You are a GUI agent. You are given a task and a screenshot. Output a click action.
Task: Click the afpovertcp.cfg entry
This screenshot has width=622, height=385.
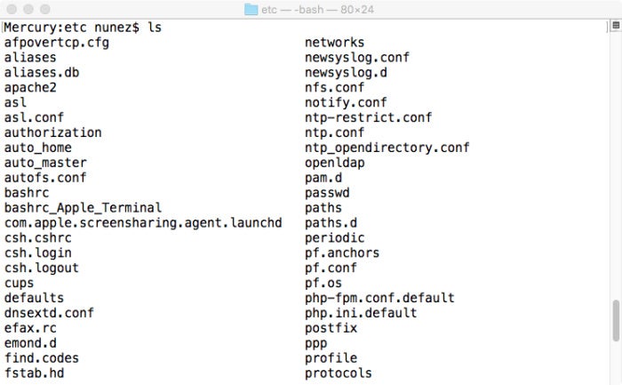[56, 43]
